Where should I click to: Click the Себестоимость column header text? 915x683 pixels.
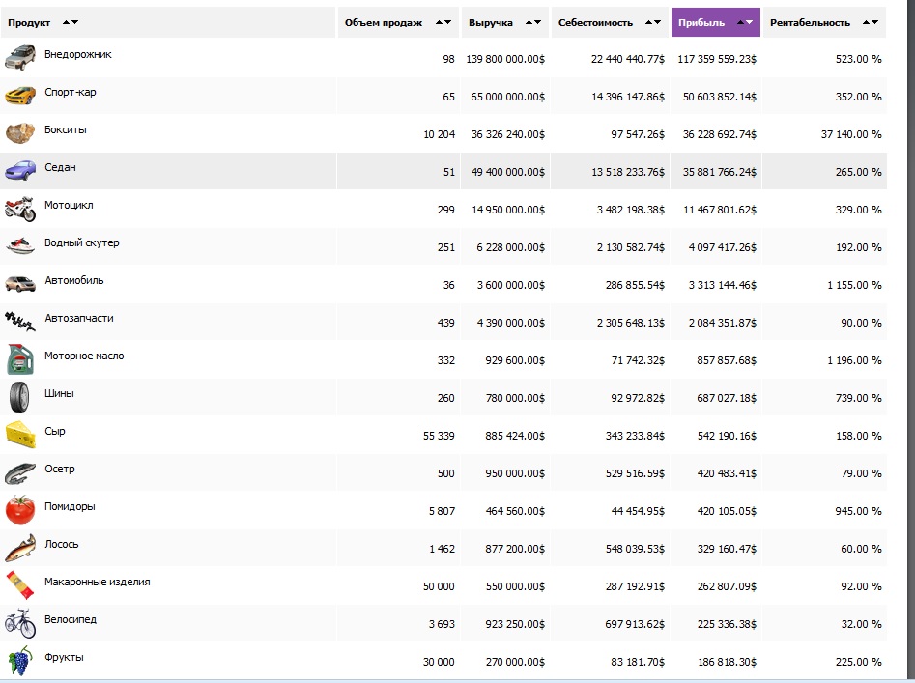(594, 22)
